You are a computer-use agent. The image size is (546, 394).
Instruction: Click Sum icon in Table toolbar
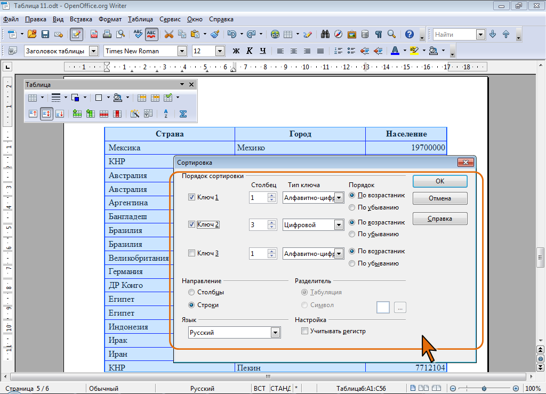[x=183, y=114]
